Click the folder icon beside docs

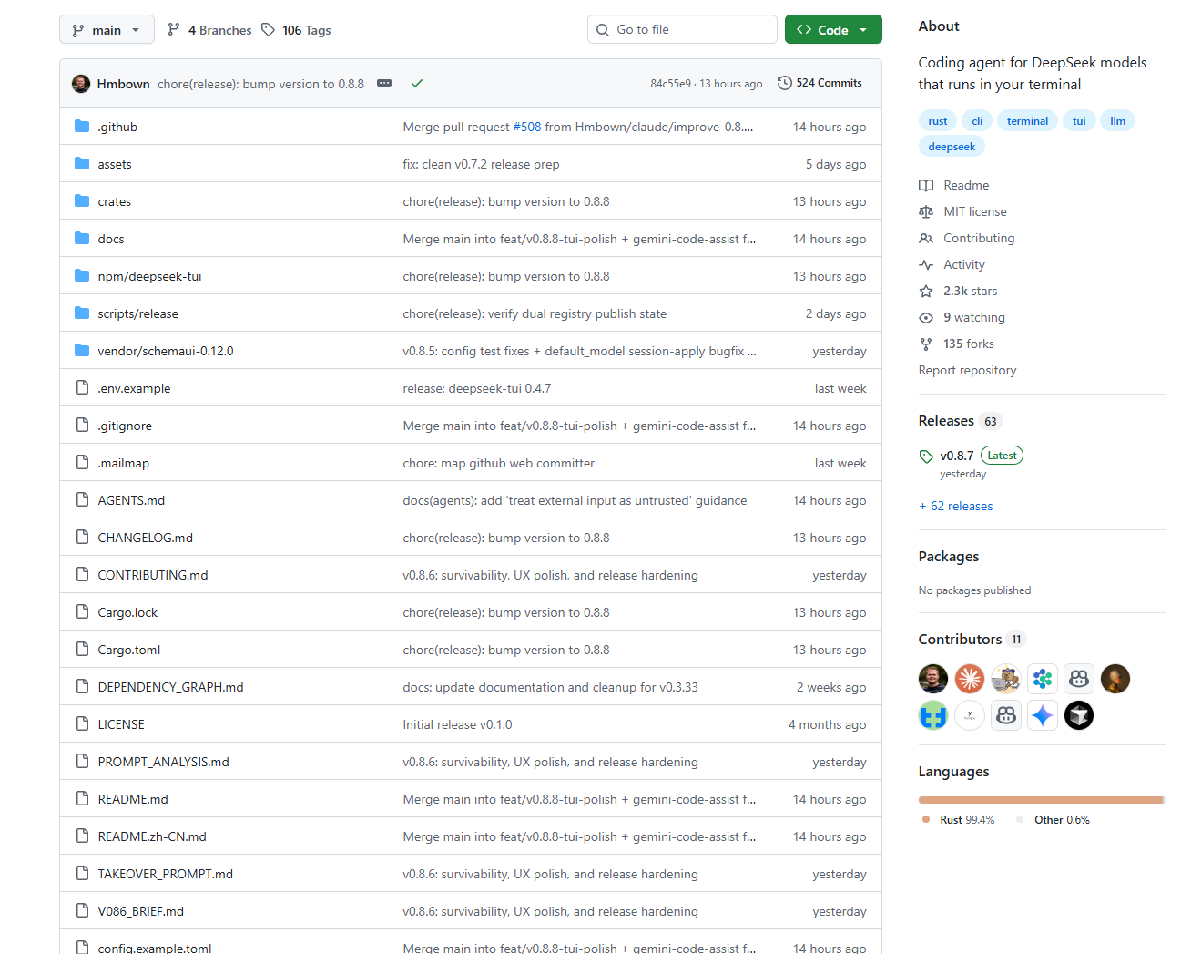[82, 239]
